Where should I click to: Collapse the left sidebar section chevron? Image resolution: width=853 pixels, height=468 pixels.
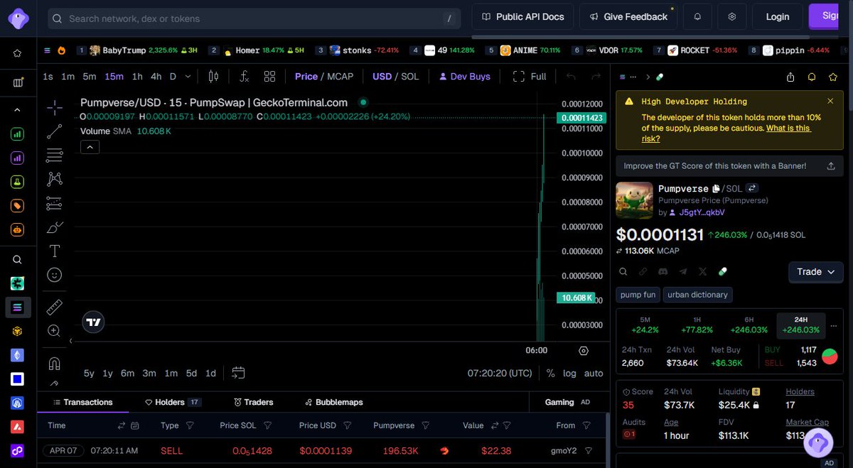click(18, 110)
